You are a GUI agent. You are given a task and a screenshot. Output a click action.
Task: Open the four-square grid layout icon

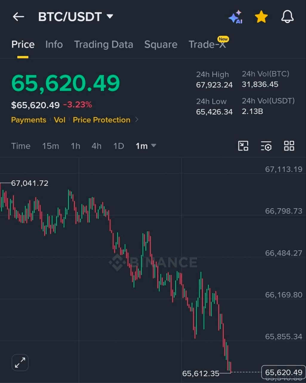(289, 146)
